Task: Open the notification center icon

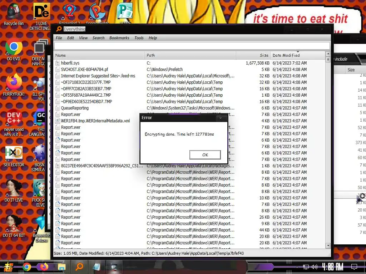Action: [354, 267]
